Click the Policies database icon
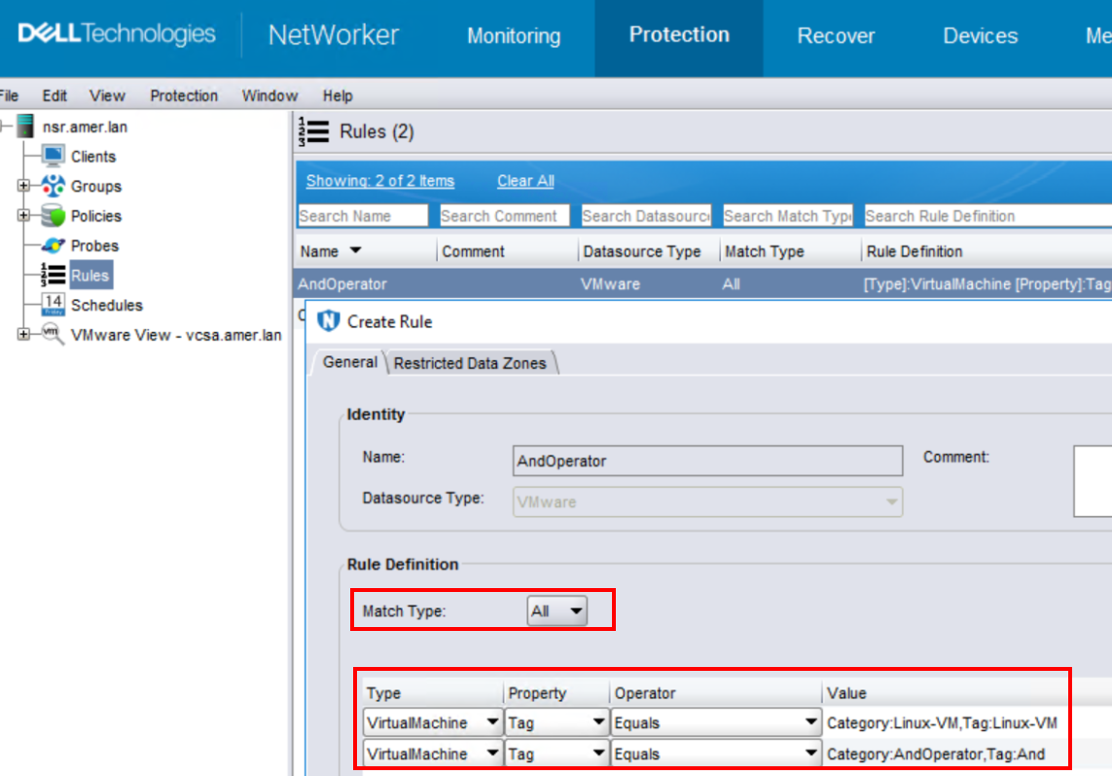The image size is (1112, 776). coord(53,216)
